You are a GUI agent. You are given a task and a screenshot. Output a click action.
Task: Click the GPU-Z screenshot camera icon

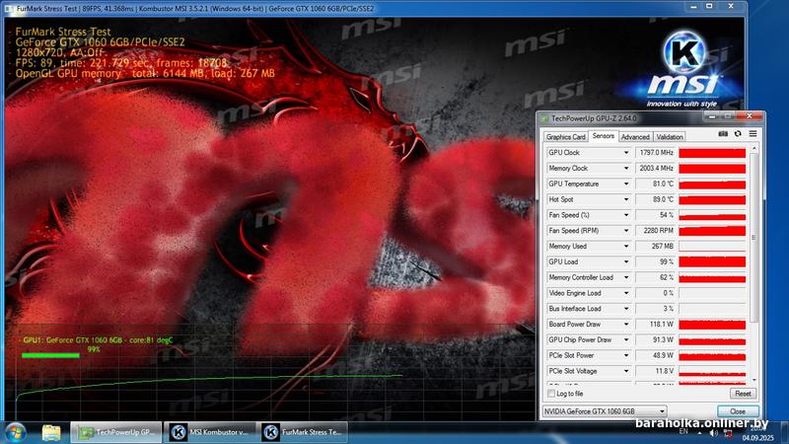tap(723, 133)
